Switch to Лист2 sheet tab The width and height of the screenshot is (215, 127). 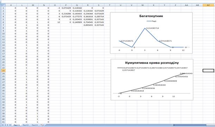25,125
